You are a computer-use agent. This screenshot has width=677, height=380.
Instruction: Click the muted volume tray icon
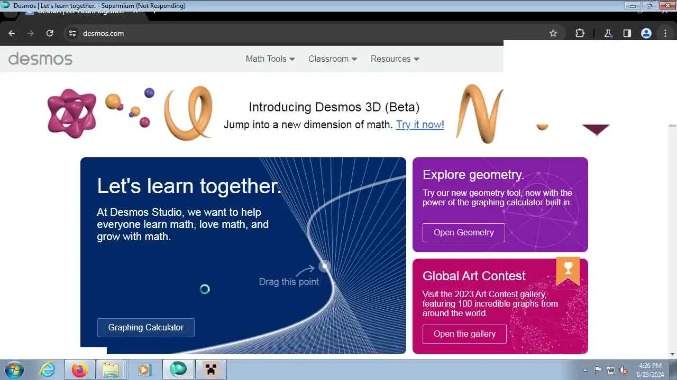[x=624, y=370]
